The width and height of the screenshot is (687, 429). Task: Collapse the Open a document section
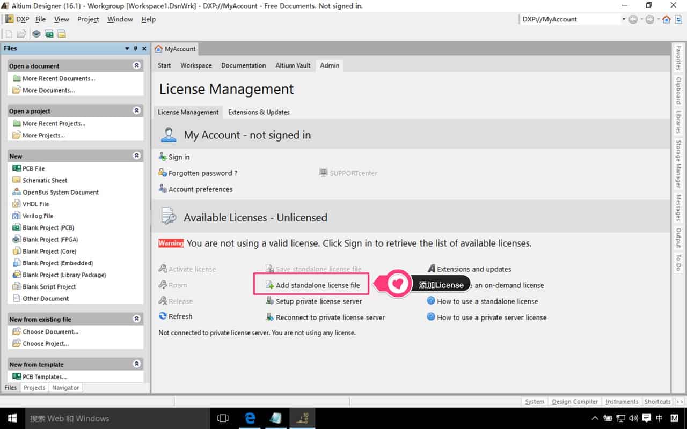137,65
